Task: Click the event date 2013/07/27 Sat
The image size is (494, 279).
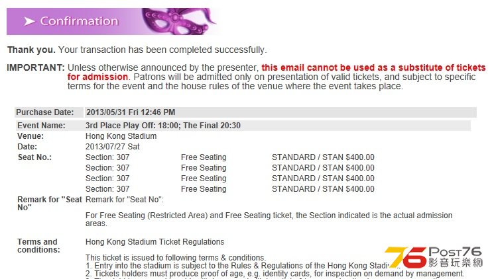Action: (x=113, y=147)
